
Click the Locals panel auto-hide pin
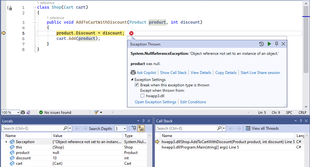coord(144,121)
